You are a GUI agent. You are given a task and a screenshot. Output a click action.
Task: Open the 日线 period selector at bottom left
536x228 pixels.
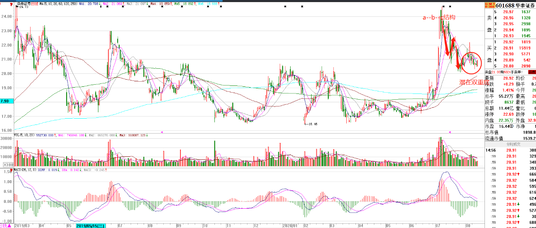pyautogui.click(x=6, y=226)
